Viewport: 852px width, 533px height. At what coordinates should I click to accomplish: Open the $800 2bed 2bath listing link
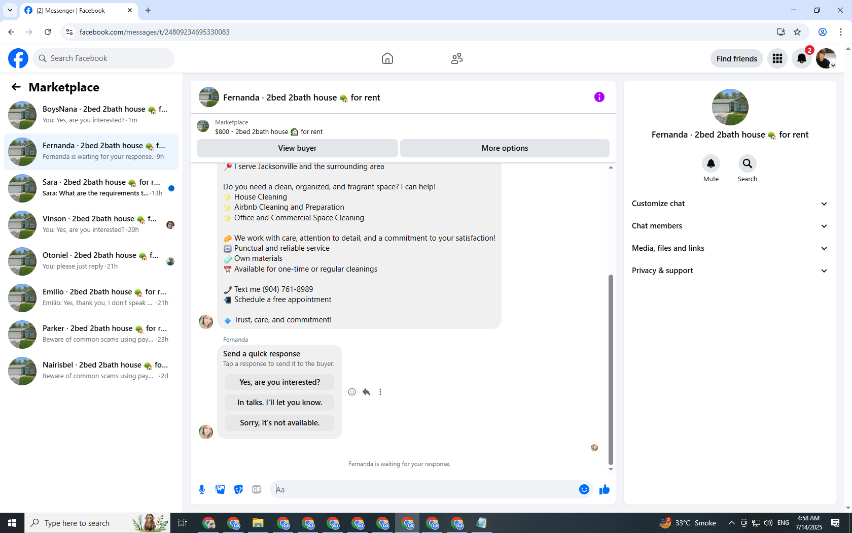click(268, 131)
